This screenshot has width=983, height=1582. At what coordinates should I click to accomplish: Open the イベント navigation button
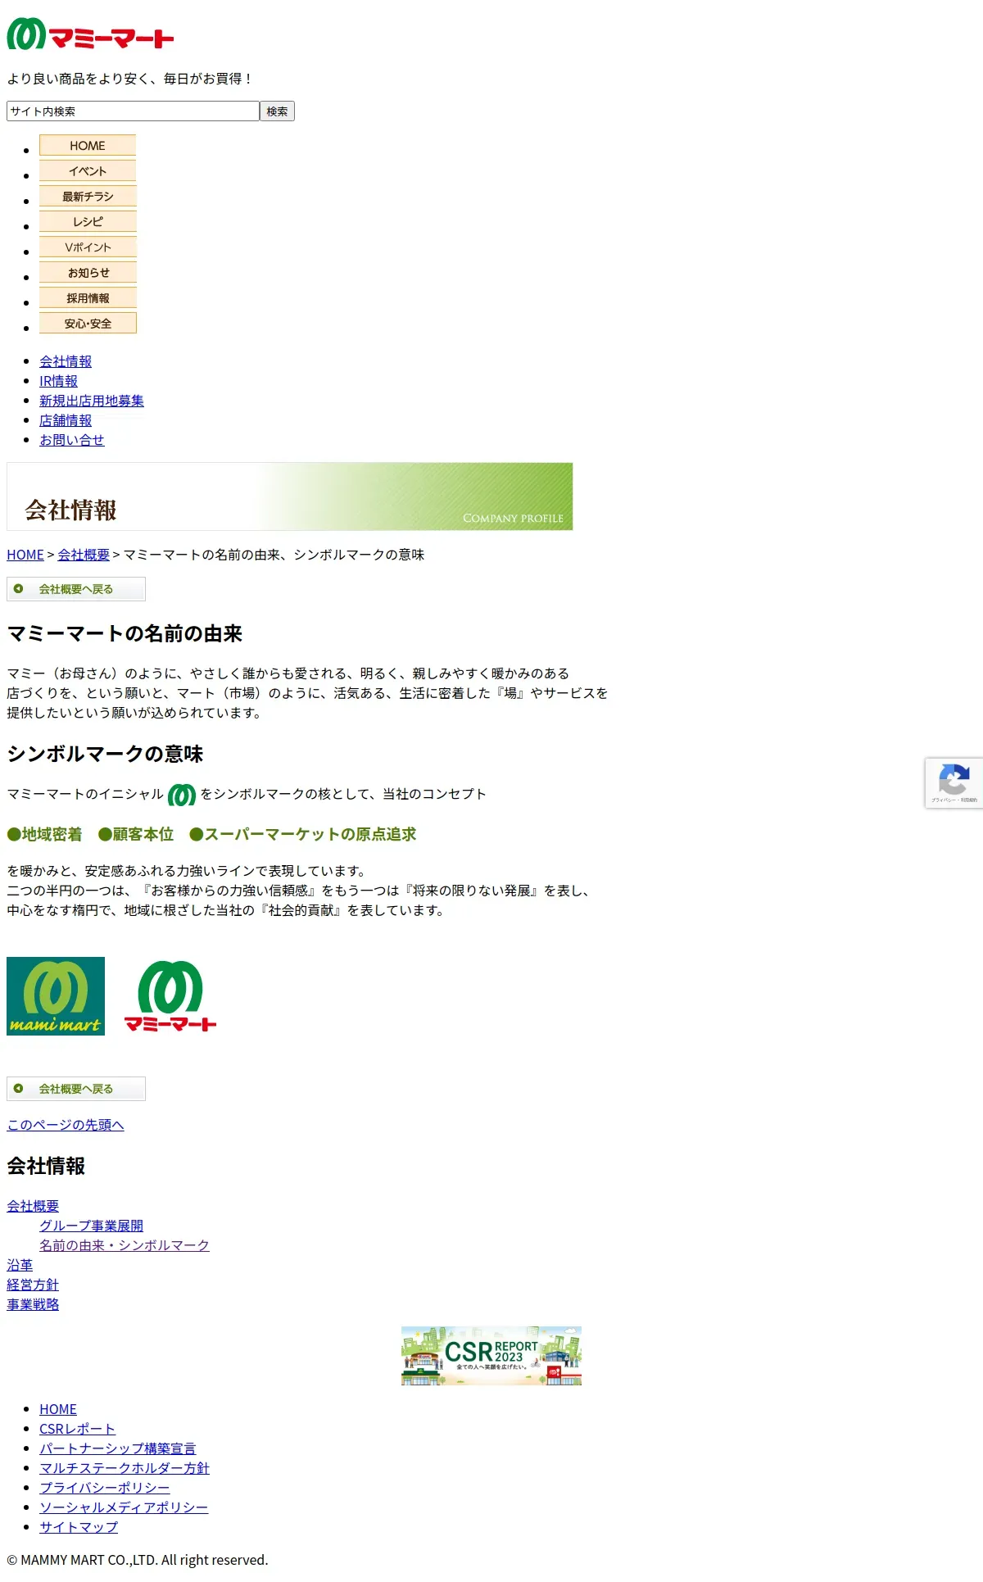coord(88,170)
